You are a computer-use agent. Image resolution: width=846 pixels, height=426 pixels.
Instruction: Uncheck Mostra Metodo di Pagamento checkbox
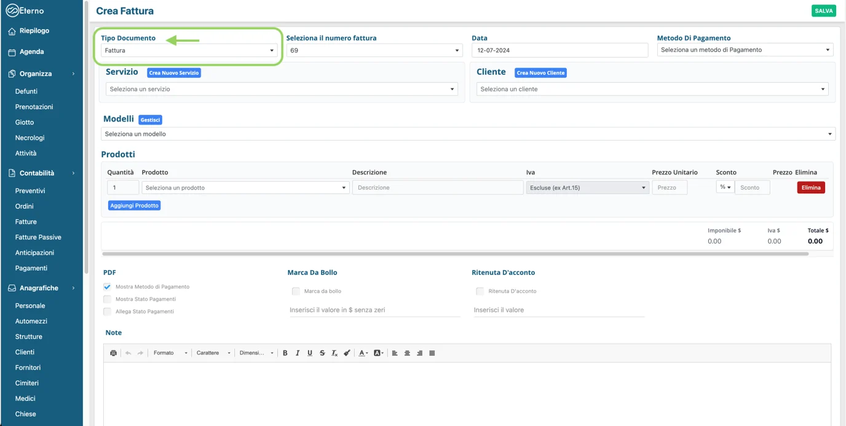pyautogui.click(x=108, y=287)
